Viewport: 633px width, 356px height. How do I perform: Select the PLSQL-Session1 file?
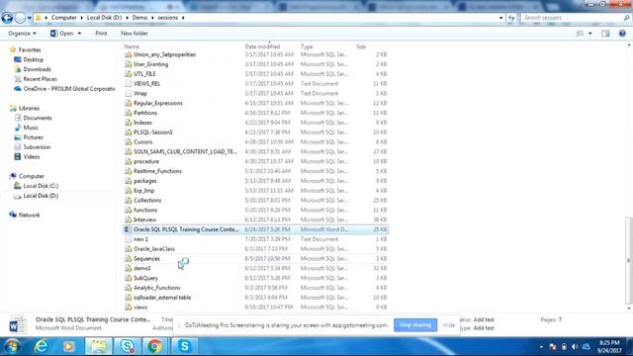pos(153,132)
